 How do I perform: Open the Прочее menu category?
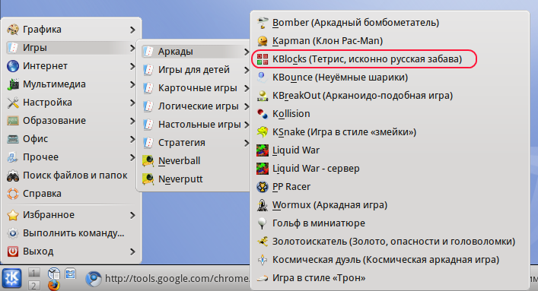[x=72, y=157]
